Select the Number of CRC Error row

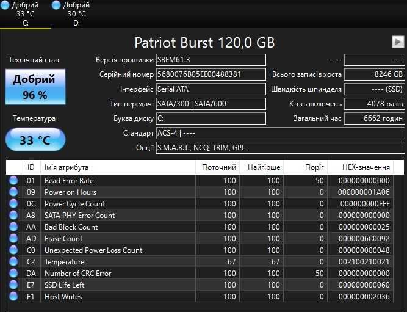200,273
